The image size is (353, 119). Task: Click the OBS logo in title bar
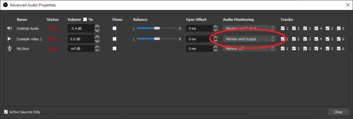tap(5, 5)
